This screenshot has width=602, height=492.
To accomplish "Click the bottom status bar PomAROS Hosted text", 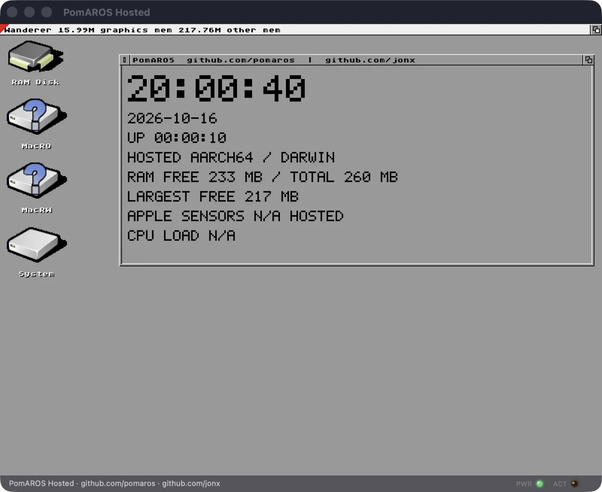I will (114, 483).
